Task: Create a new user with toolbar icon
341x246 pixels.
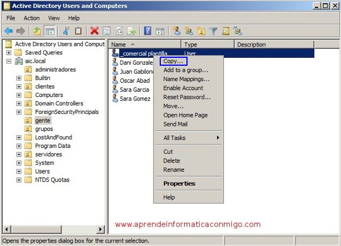Action: coord(176,31)
